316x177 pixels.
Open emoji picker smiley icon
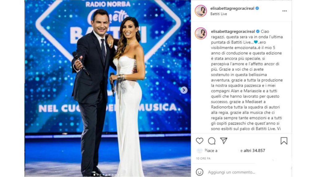[200, 172]
